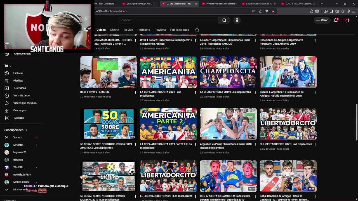
Task: Open the account avatar menu
Action: (x=347, y=20)
